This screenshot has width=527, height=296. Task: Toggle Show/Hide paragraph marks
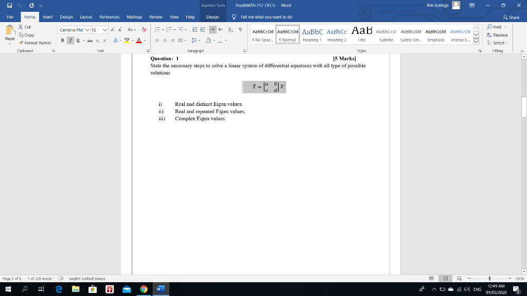click(240, 30)
